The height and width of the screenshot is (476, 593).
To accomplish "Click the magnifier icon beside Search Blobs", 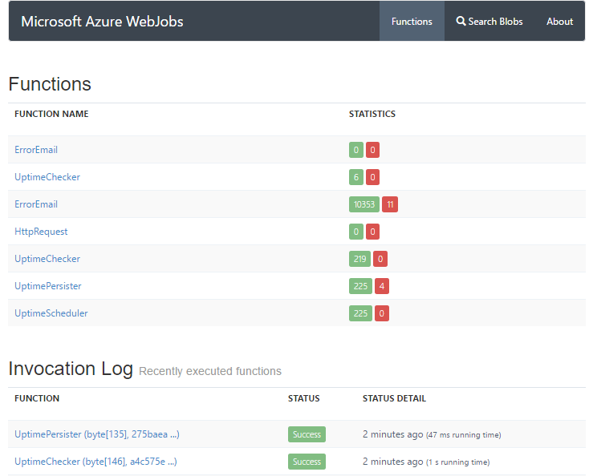I will click(461, 21).
